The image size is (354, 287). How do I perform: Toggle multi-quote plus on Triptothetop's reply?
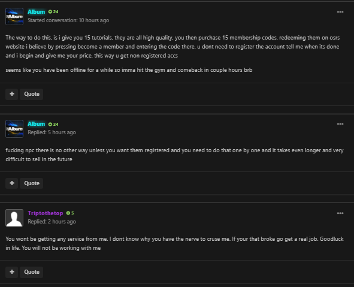pos(12,272)
